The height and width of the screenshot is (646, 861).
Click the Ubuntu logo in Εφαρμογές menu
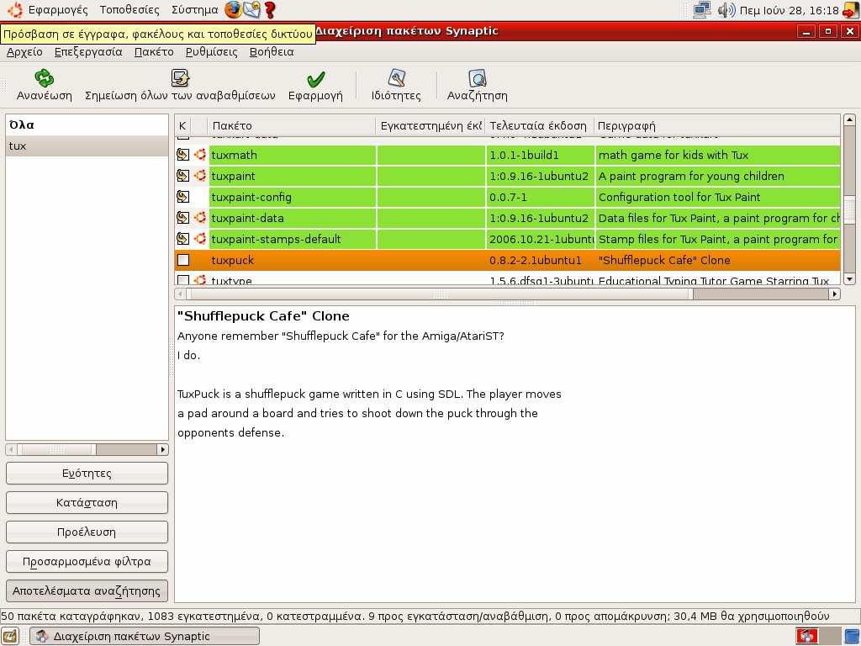[15, 9]
